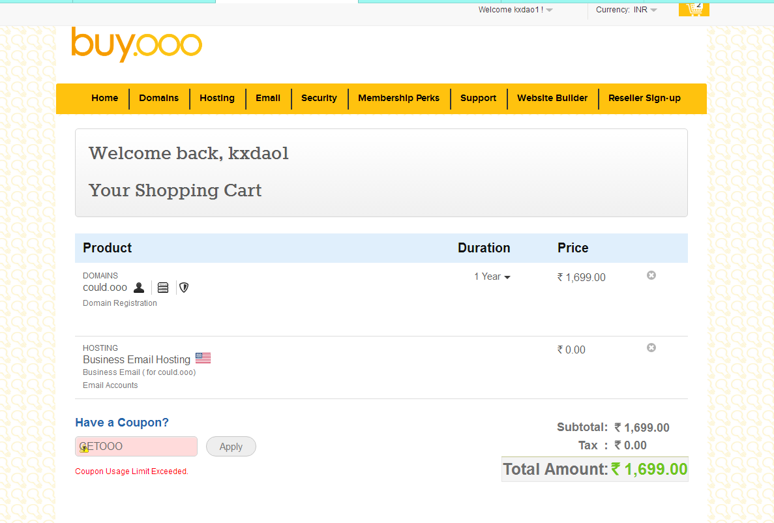The height and width of the screenshot is (523, 774).
Task: Focus the coupon code input field
Action: point(136,447)
